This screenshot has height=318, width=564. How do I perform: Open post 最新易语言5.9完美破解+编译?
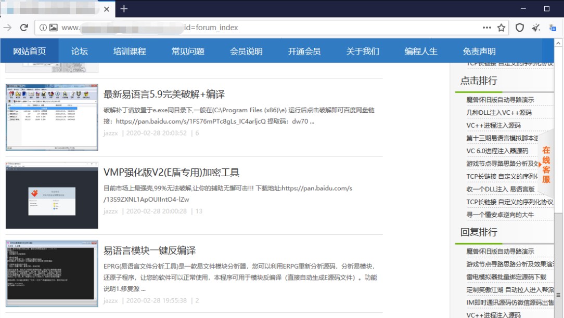point(164,95)
